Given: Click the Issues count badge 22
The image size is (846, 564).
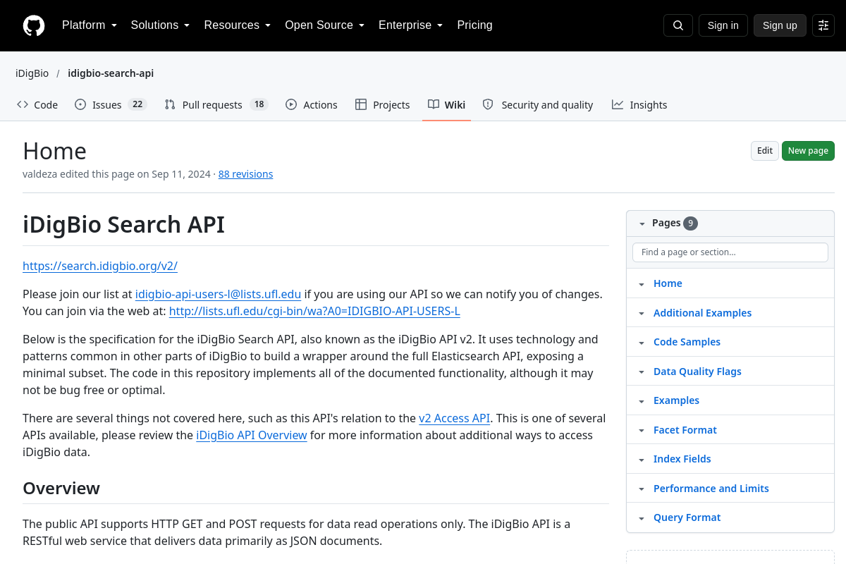Looking at the screenshot, I should 137,104.
